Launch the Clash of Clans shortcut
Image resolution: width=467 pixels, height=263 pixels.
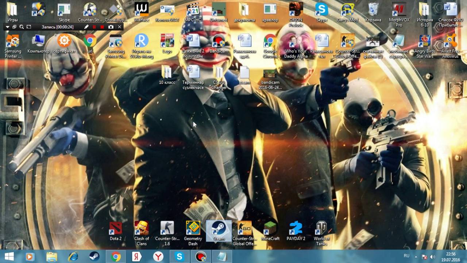pyautogui.click(x=142, y=233)
